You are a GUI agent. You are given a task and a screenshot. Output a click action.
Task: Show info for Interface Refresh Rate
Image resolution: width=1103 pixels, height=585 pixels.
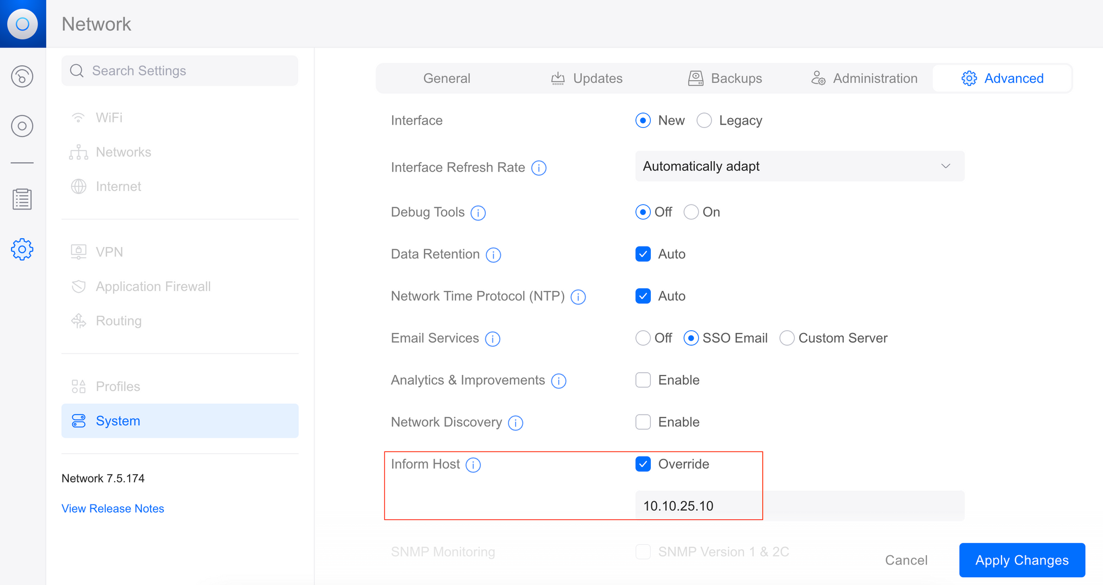539,168
